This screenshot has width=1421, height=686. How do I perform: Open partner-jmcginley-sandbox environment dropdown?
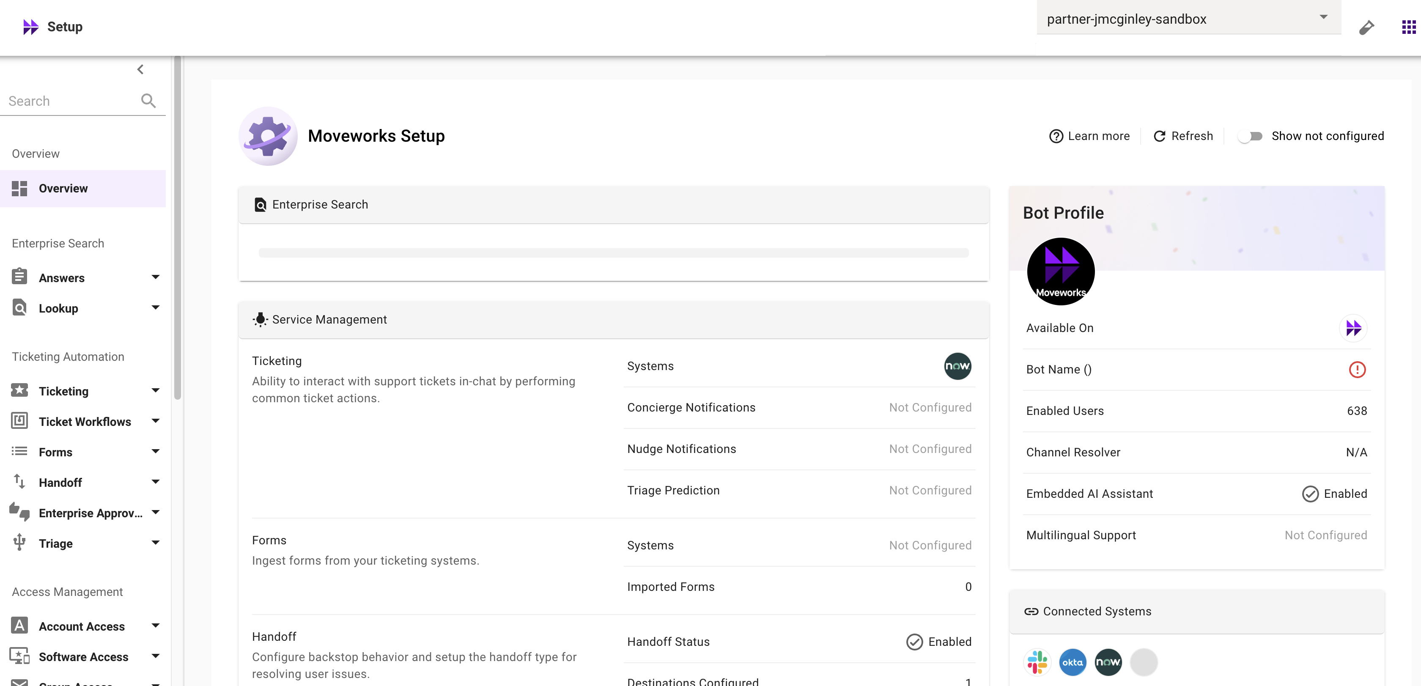click(x=1188, y=19)
